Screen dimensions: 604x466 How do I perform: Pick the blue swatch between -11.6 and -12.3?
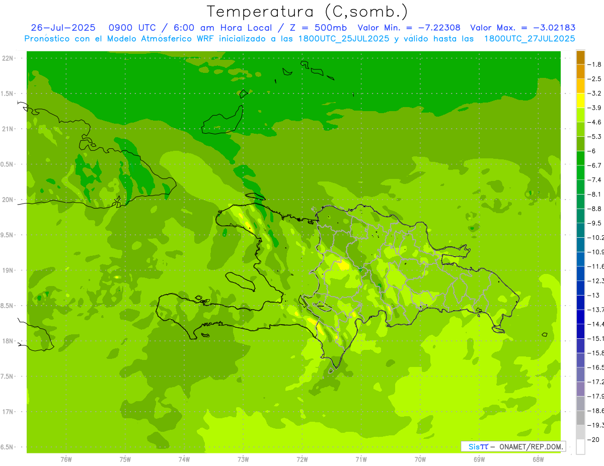click(580, 274)
